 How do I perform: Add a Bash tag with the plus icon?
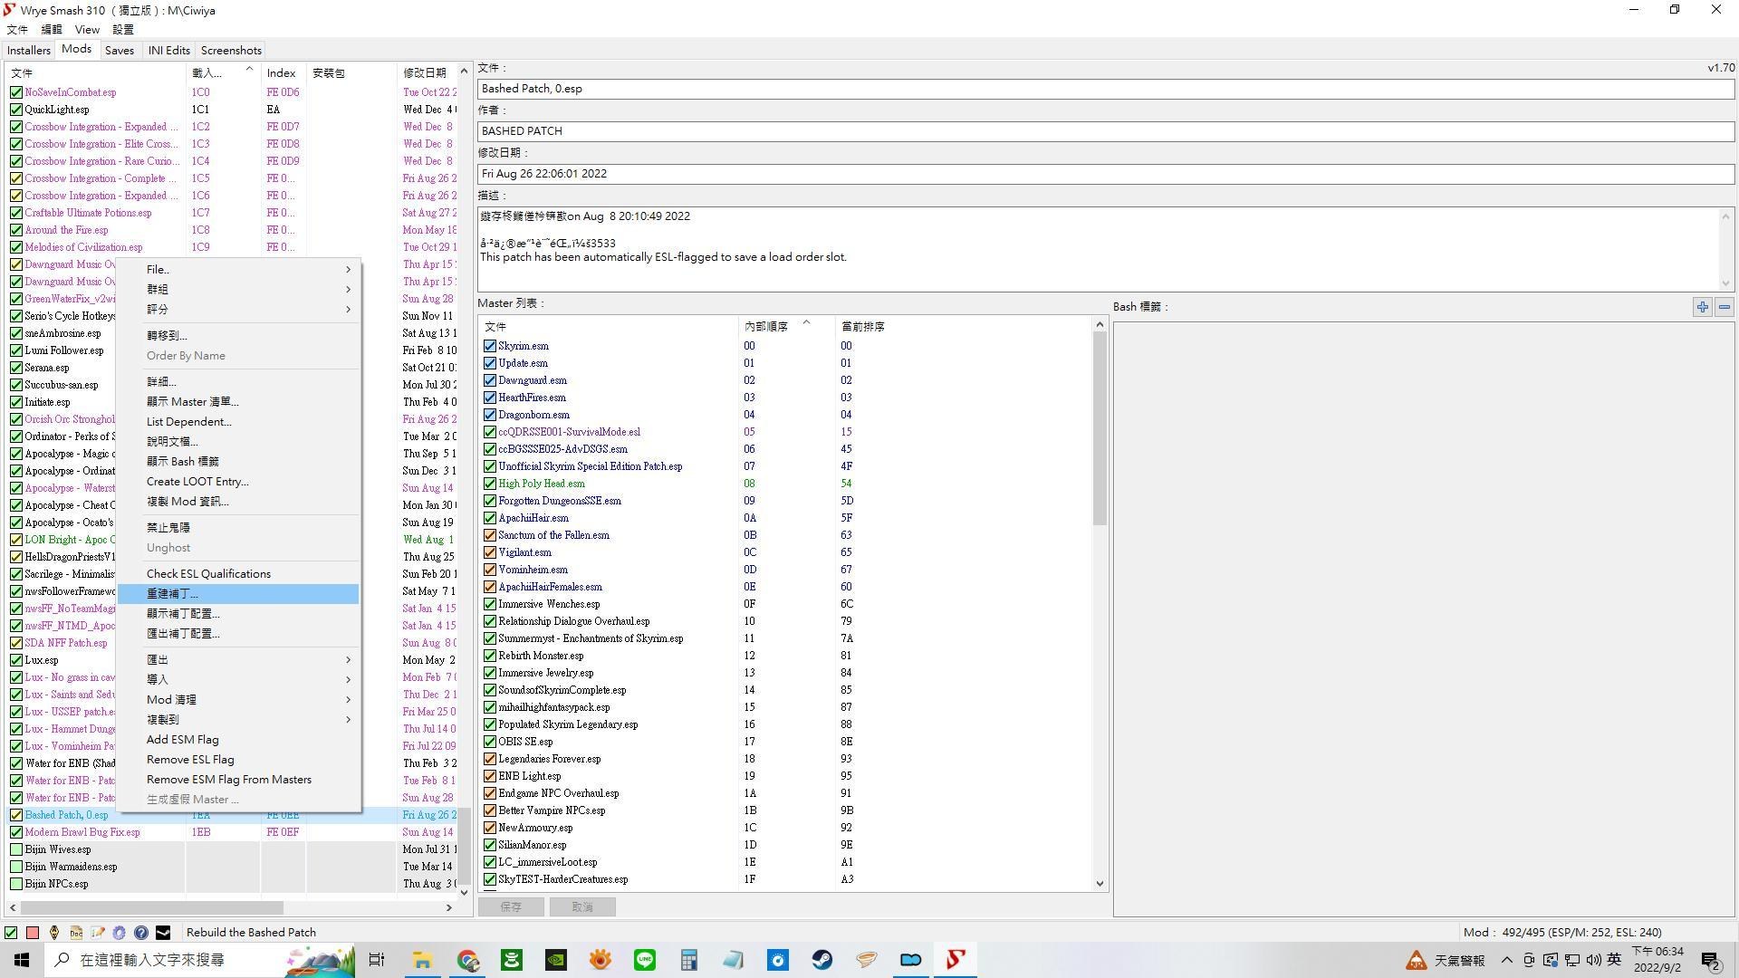(1703, 307)
